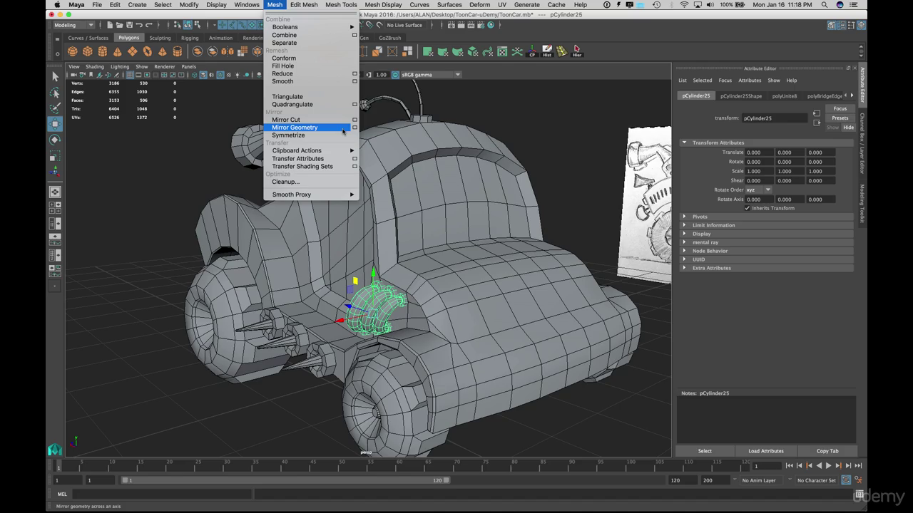Click the Hier shelf icon
Screen dimensions: 913x513
click(577, 51)
